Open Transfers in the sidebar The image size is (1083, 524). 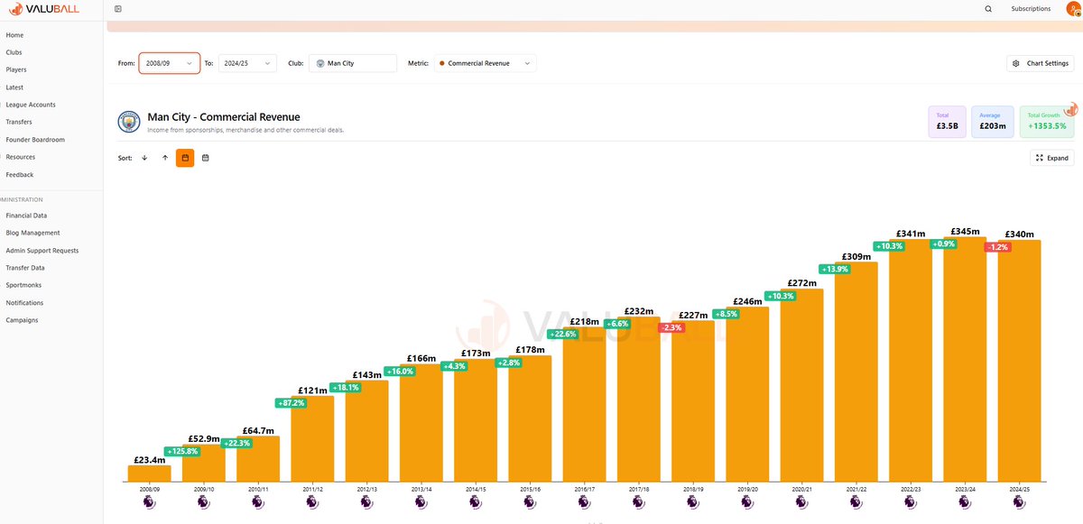(19, 122)
